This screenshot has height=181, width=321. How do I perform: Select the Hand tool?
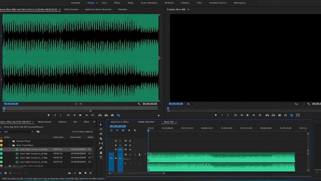[x=101, y=153]
